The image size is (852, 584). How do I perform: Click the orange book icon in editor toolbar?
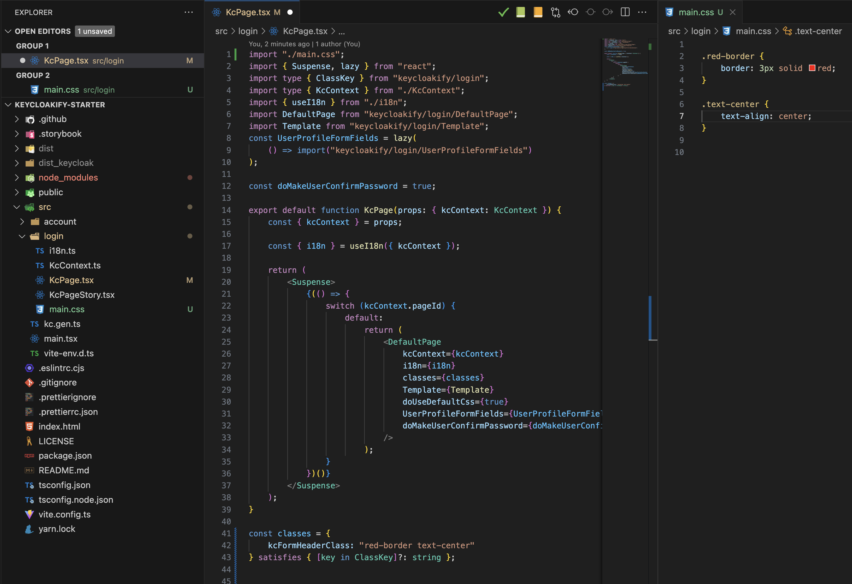(x=538, y=12)
